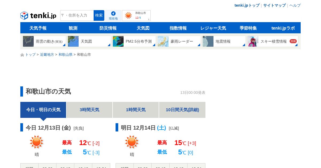Click the 豪雨レーダー thumbnail icon
The height and width of the screenshot is (168, 321).
click(x=163, y=41)
